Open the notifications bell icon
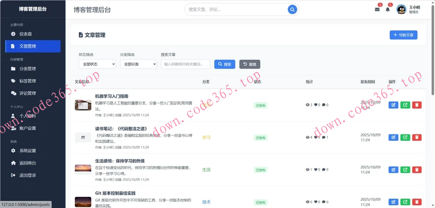435x208 pixels. tap(388, 9)
